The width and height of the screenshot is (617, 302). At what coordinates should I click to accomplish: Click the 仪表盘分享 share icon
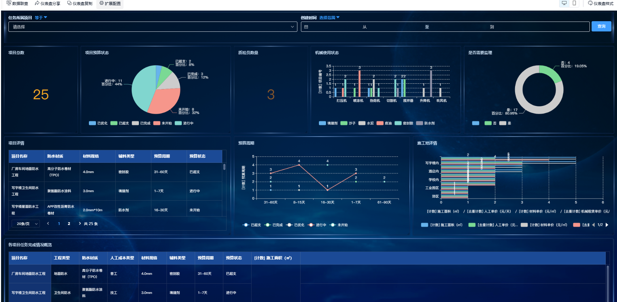37,3
